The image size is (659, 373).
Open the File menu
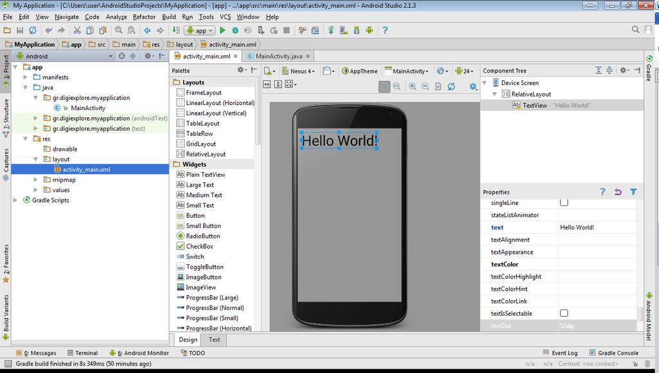8,17
